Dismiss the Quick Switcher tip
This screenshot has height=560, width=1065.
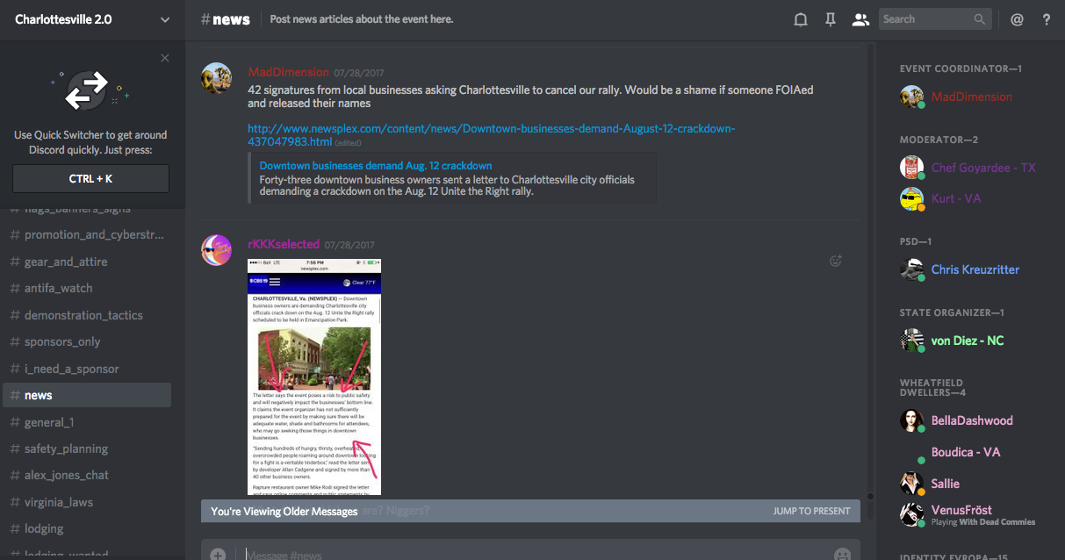pyautogui.click(x=165, y=58)
